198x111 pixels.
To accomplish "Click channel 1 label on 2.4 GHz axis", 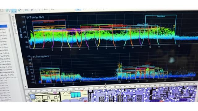I will tap(52, 50).
